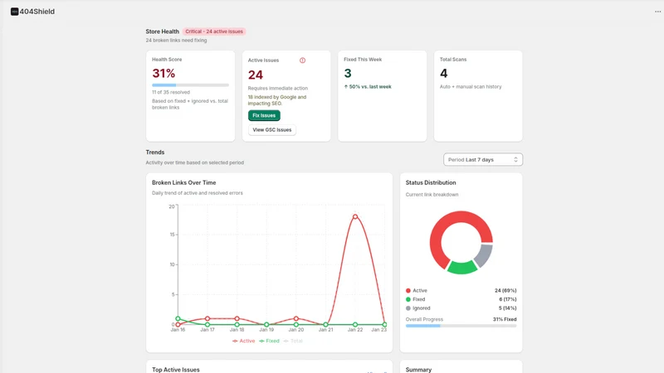Click the '24 (69%)' value
The height and width of the screenshot is (373, 664).
(505, 291)
